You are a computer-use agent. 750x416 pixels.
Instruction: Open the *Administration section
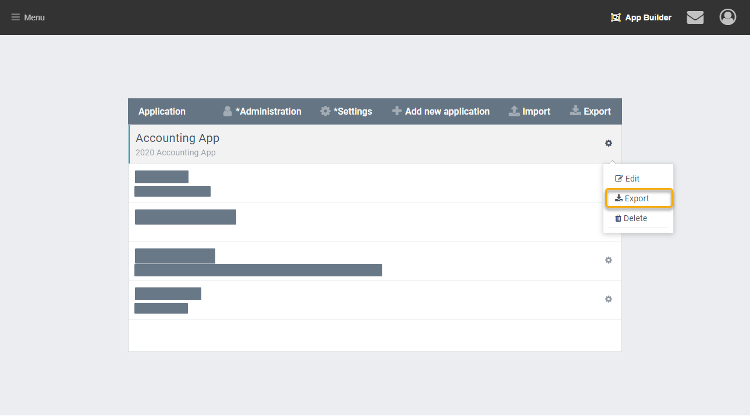coord(262,111)
